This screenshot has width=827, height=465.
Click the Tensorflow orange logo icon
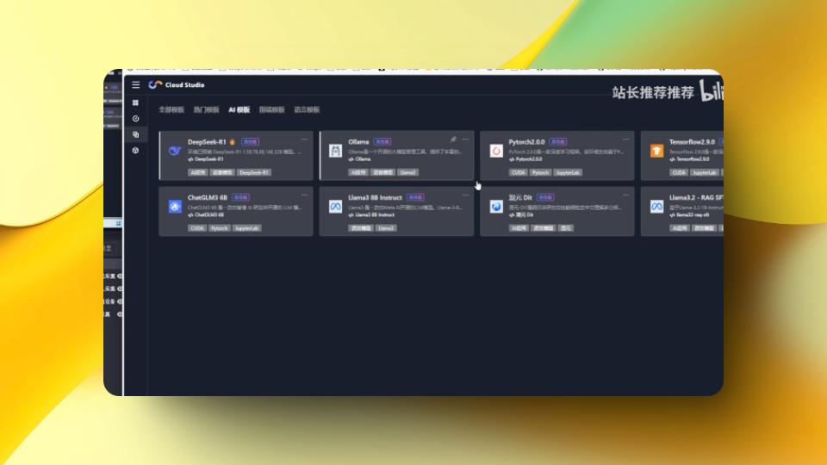(656, 151)
